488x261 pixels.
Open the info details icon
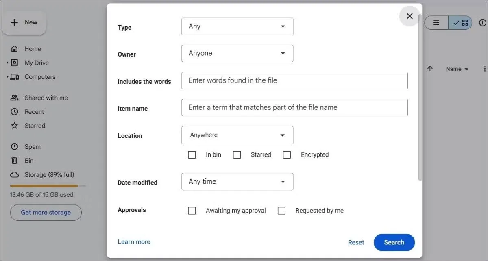[x=482, y=23]
